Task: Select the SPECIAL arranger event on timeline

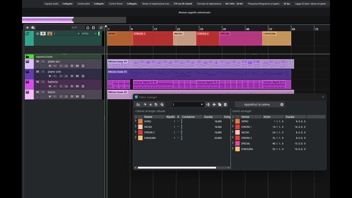Action: click(x=241, y=38)
